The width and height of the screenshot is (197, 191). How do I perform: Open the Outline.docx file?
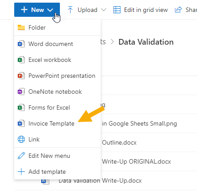click(119, 142)
